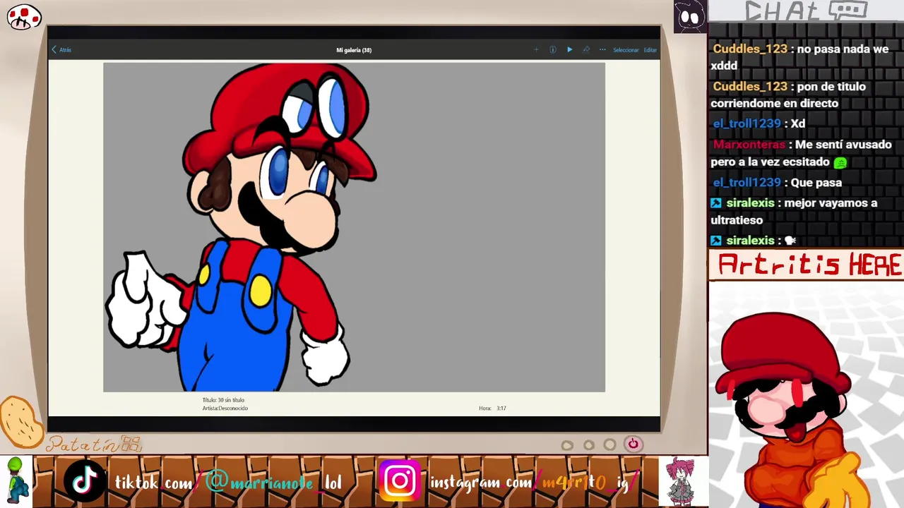Play the drawing timelapse

570,50
